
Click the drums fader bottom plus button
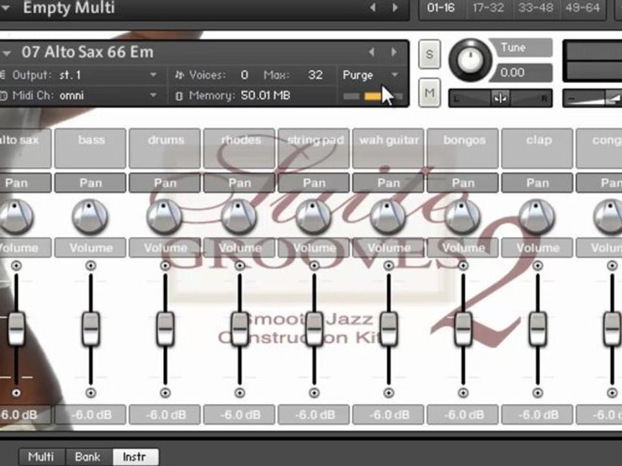coord(165,393)
